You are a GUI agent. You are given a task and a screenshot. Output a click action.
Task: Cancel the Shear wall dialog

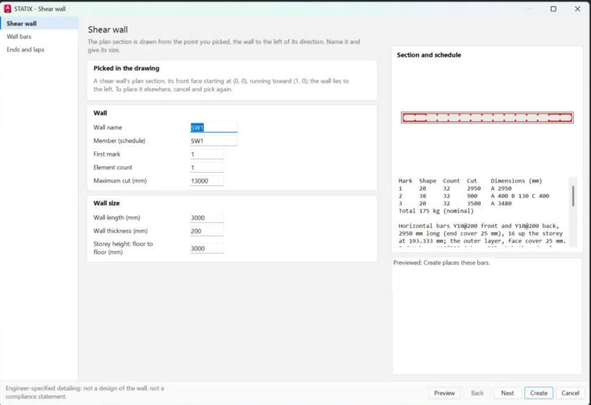pos(570,393)
